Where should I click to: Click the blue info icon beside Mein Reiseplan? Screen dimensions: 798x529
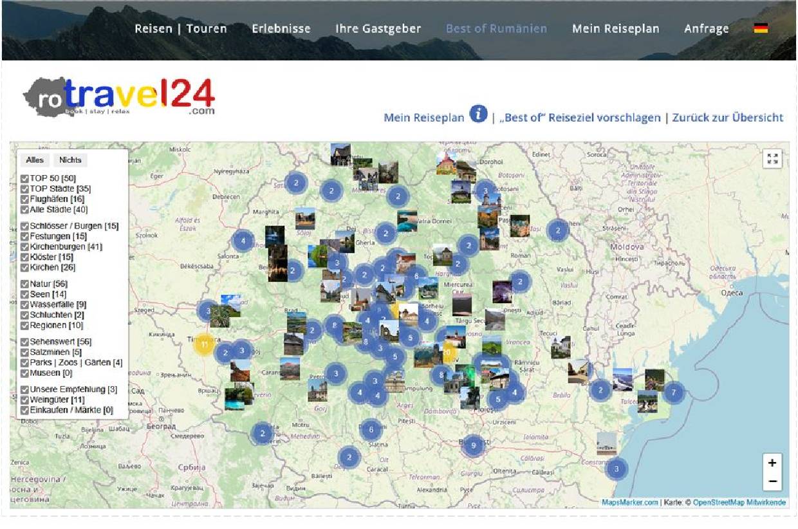click(478, 114)
